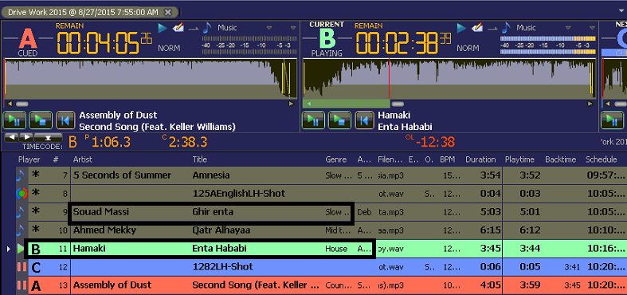Image resolution: width=627 pixels, height=295 pixels.
Task: Open Music category dropdown on player A
Action: click(269, 28)
